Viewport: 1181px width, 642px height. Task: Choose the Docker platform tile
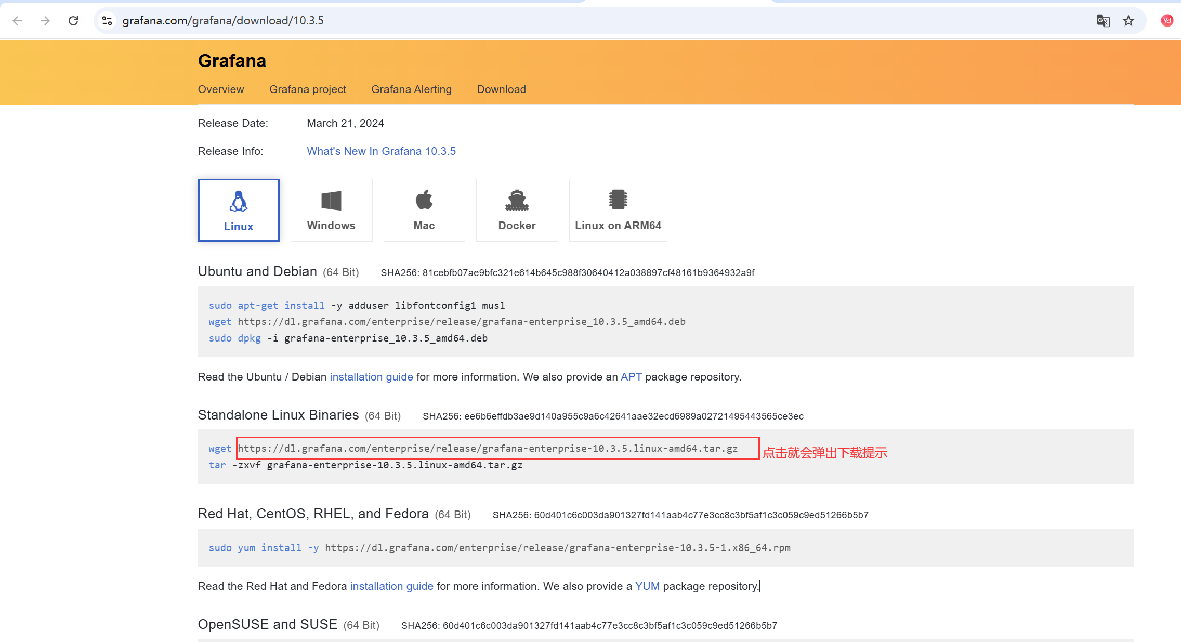[517, 210]
